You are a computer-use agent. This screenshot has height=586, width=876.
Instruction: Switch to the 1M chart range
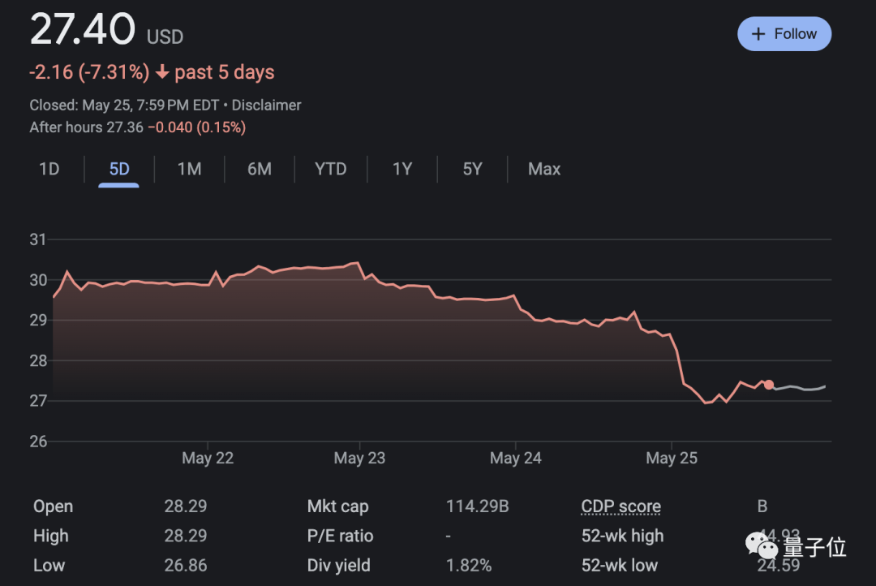coord(189,169)
